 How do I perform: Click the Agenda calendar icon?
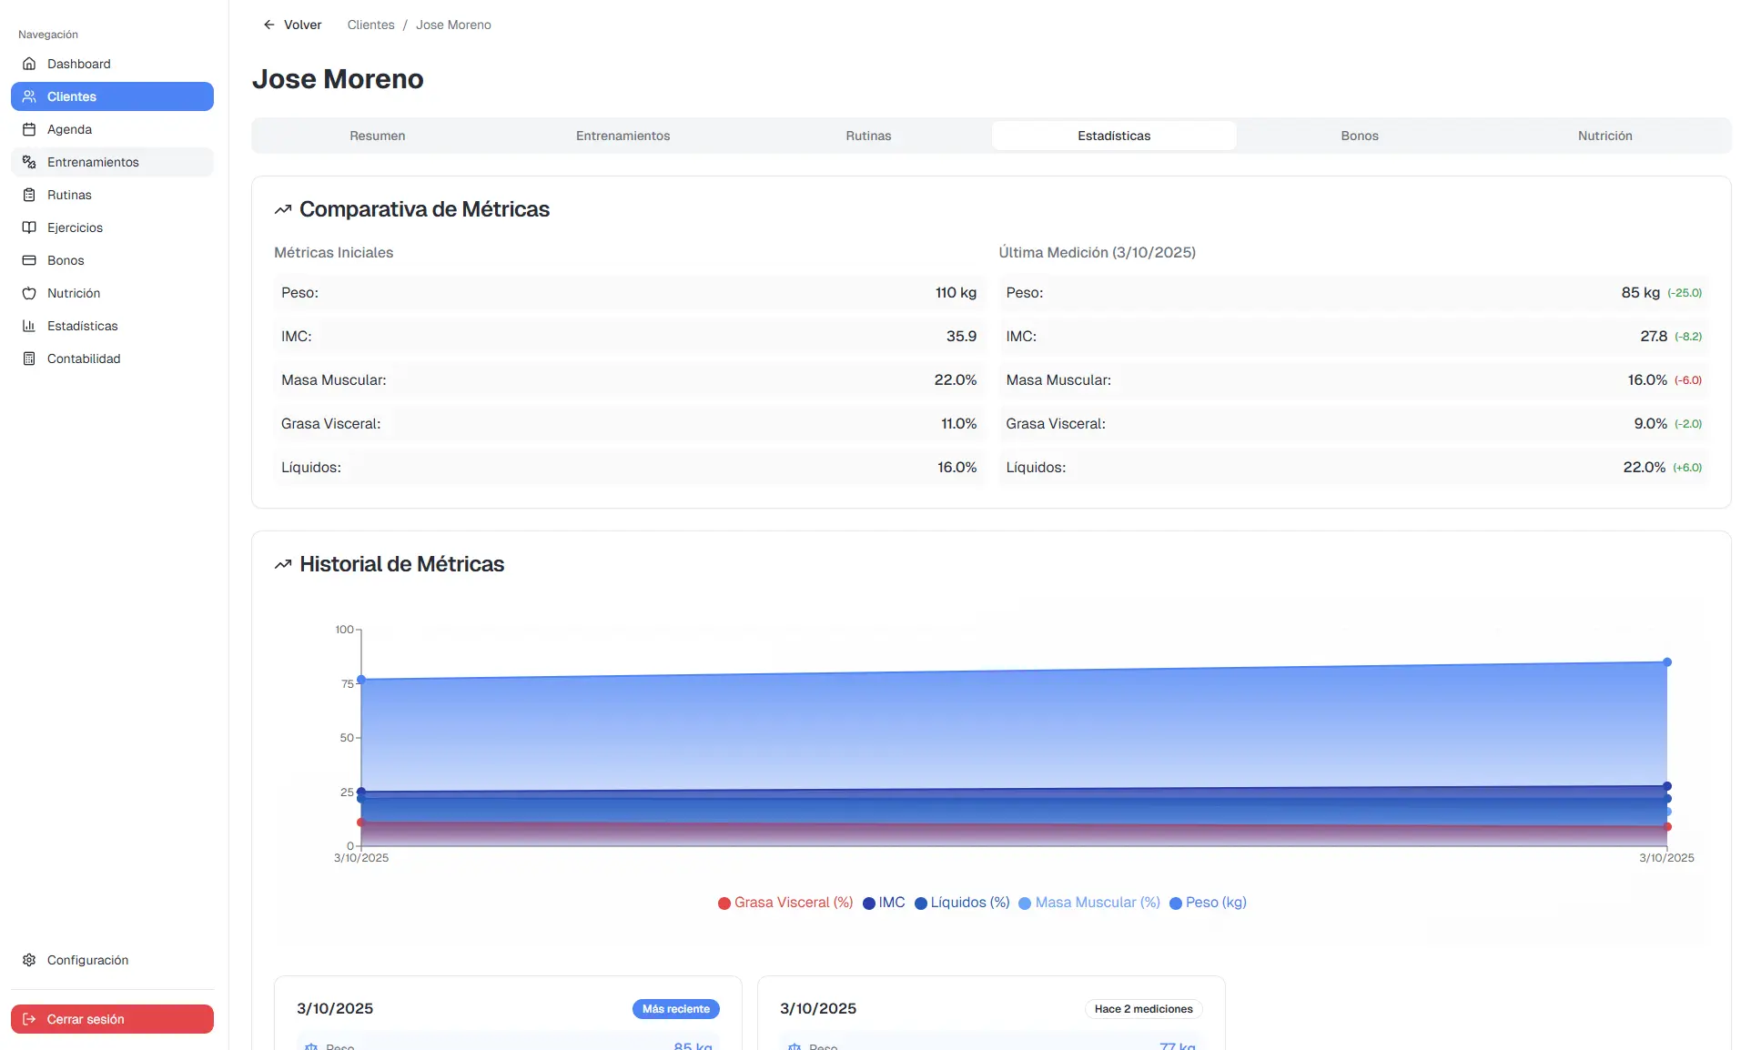coord(29,129)
